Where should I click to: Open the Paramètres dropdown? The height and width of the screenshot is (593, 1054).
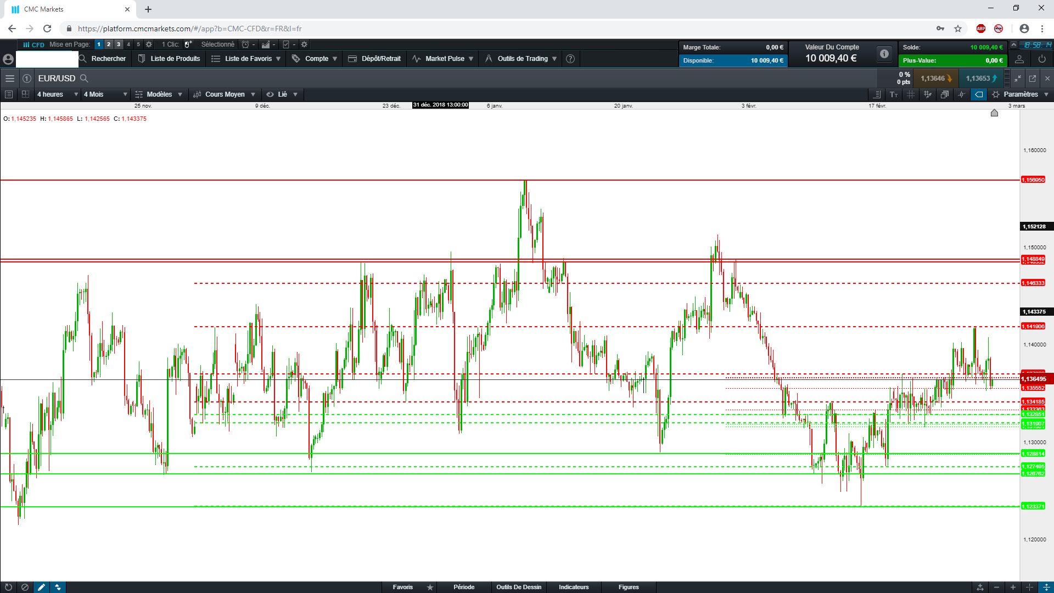(1021, 94)
